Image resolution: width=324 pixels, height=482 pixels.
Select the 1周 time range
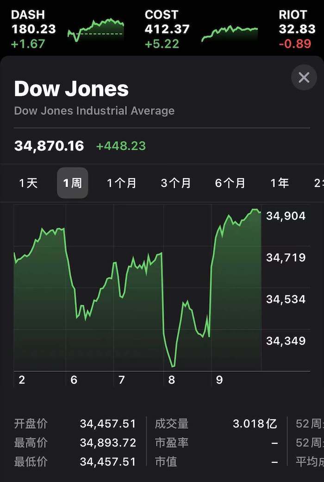73,183
